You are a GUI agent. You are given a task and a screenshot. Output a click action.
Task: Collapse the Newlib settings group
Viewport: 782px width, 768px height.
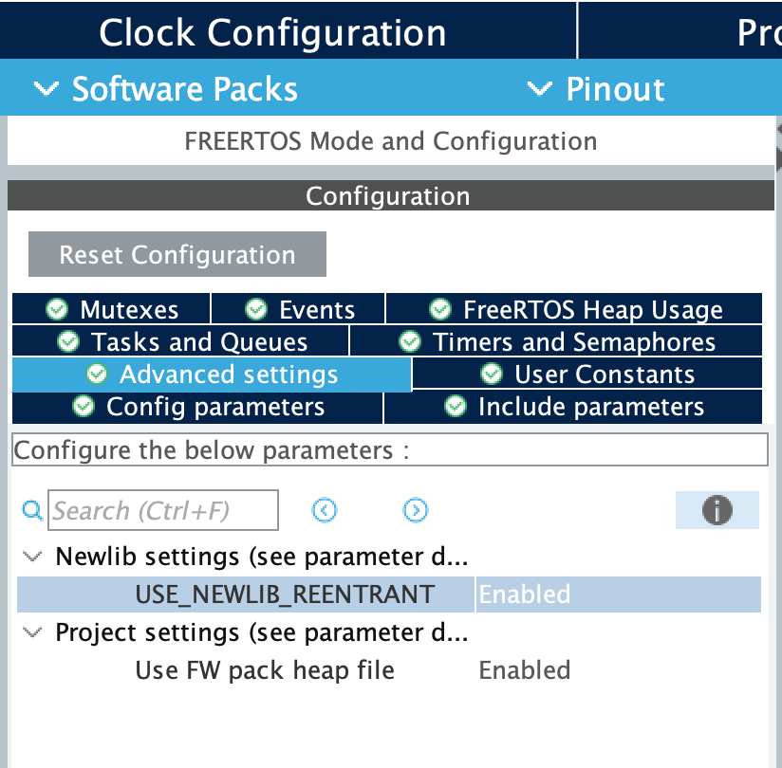[32, 557]
